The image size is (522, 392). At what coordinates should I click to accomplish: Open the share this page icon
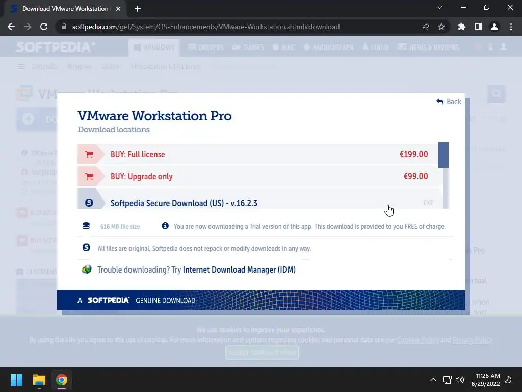[x=425, y=27]
